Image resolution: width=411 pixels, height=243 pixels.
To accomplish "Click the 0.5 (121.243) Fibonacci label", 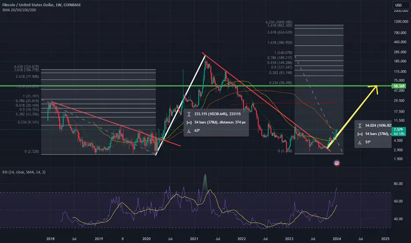I will (x=281, y=67).
